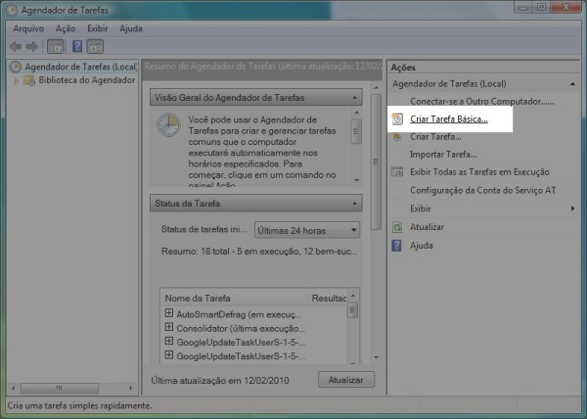The image size is (587, 419).
Task: Expand the Consolidator task entry
Action: 169,327
